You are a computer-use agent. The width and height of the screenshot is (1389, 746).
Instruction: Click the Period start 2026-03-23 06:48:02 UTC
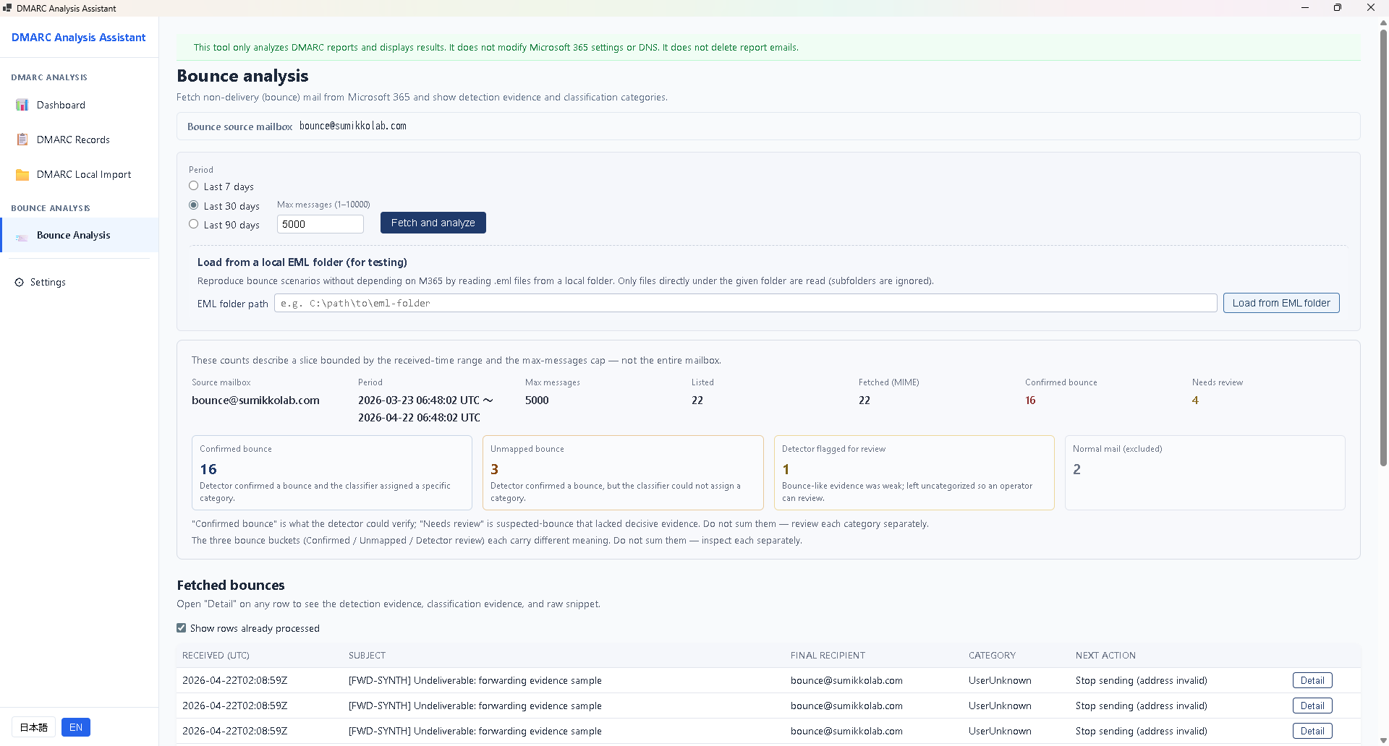tap(419, 400)
